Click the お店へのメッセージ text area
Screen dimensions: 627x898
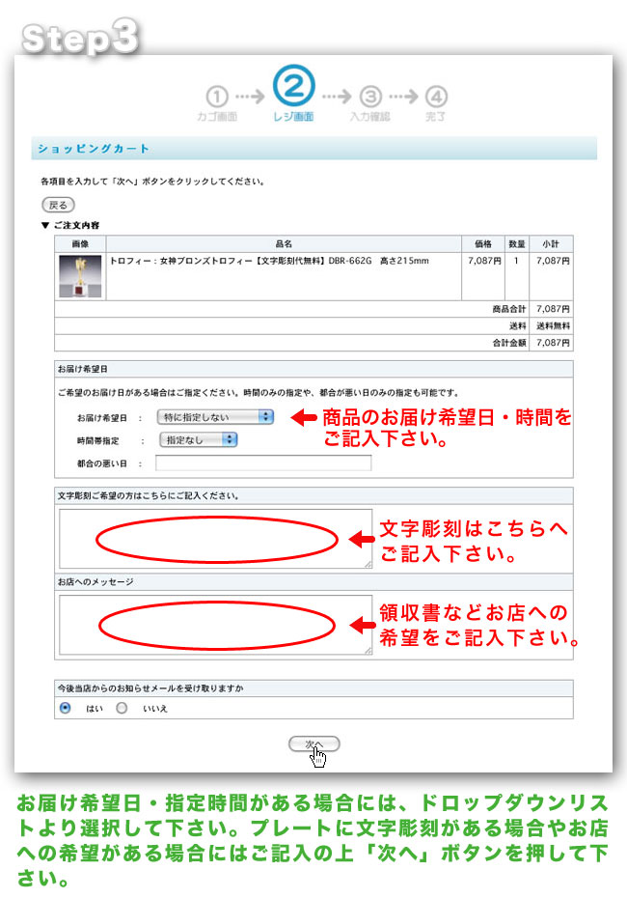(214, 626)
